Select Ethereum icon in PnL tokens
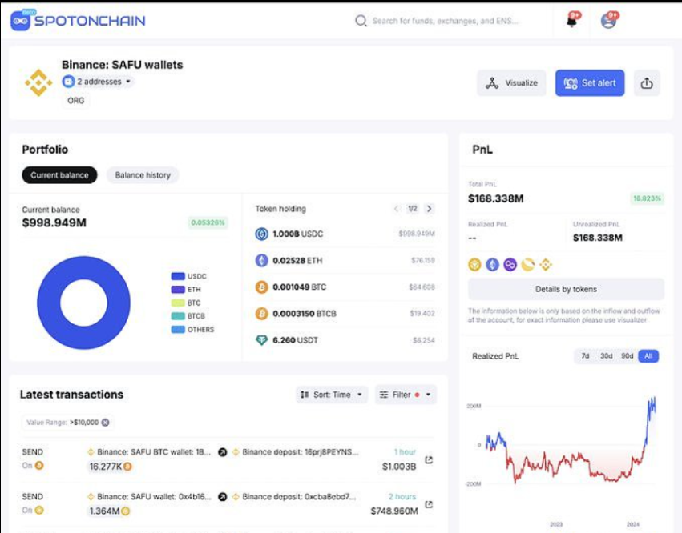This screenshot has width=682, height=533. (492, 264)
